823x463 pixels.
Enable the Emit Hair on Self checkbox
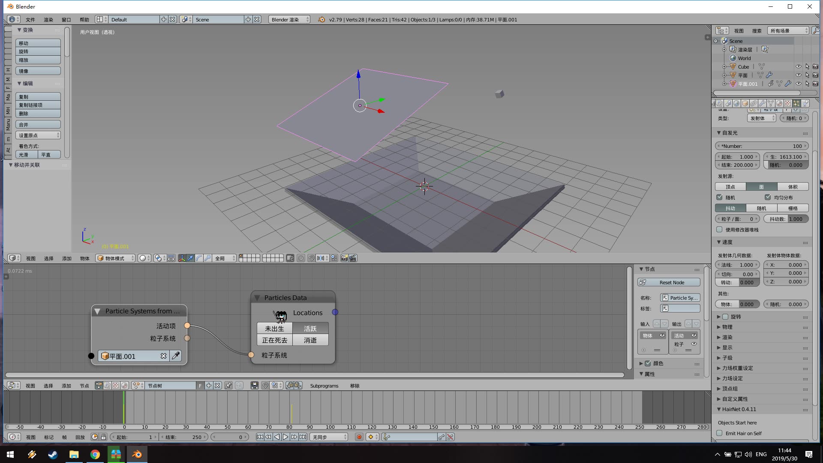pos(719,433)
